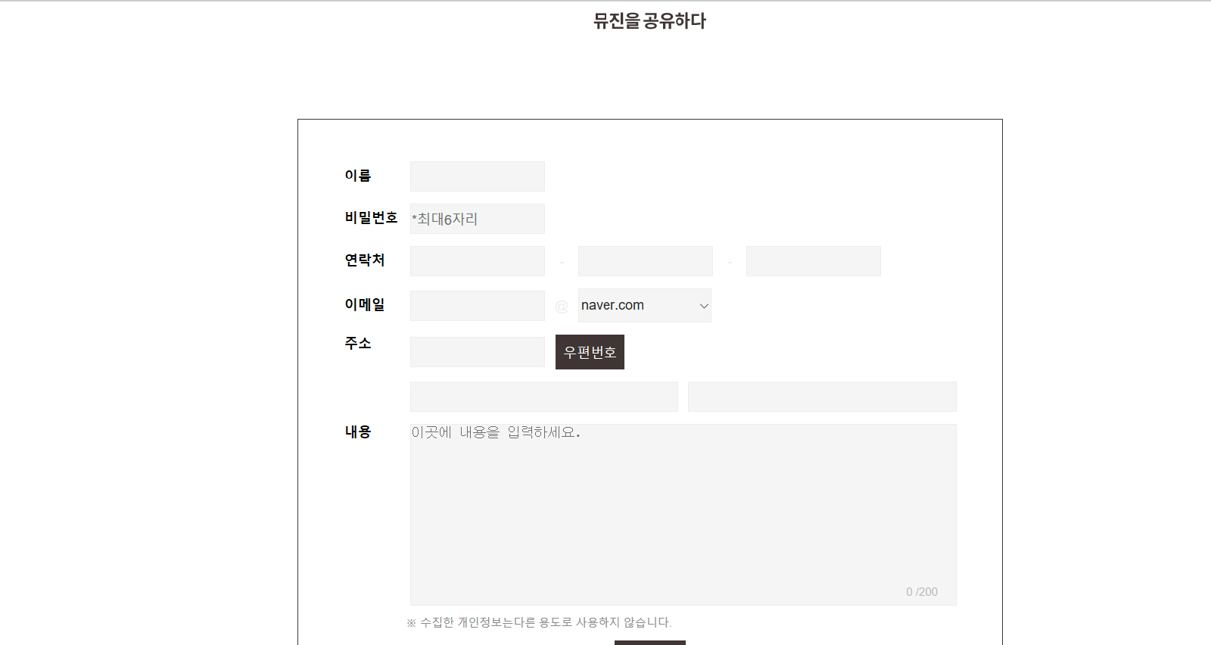This screenshot has height=645, width=1211.
Task: Click the 우편번호 search button
Action: (590, 352)
